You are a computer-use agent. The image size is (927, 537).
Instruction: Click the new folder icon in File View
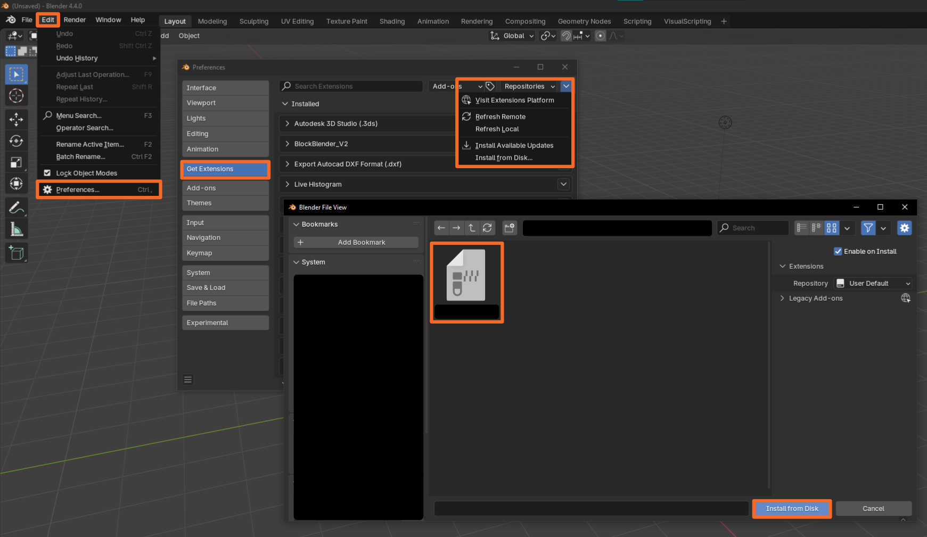click(510, 228)
